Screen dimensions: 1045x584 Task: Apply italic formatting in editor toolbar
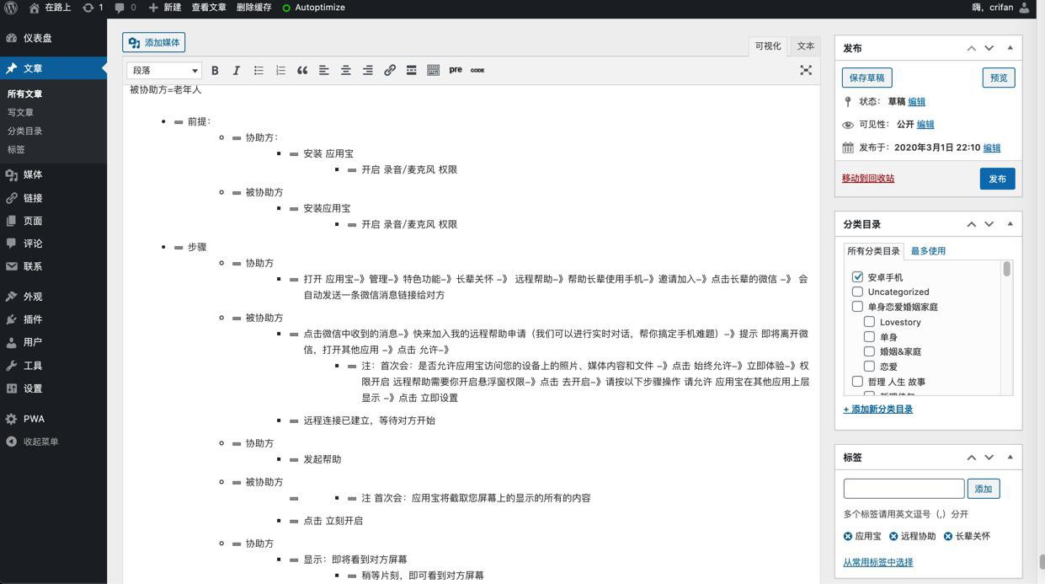click(x=237, y=70)
